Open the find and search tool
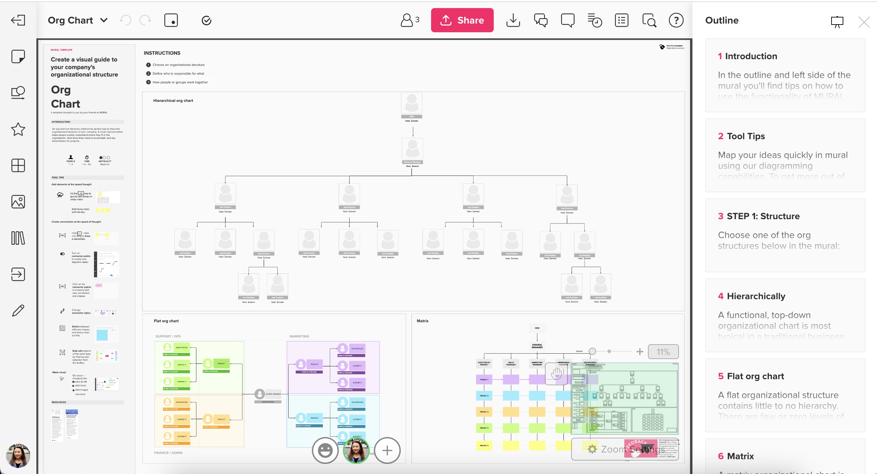Viewport: 877px width, 474px height. click(649, 20)
